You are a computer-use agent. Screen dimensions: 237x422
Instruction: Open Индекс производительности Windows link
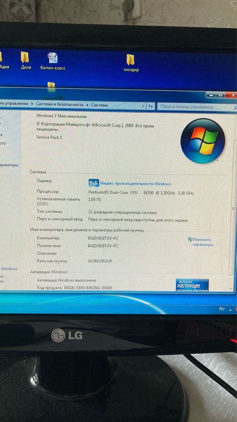coord(135,184)
